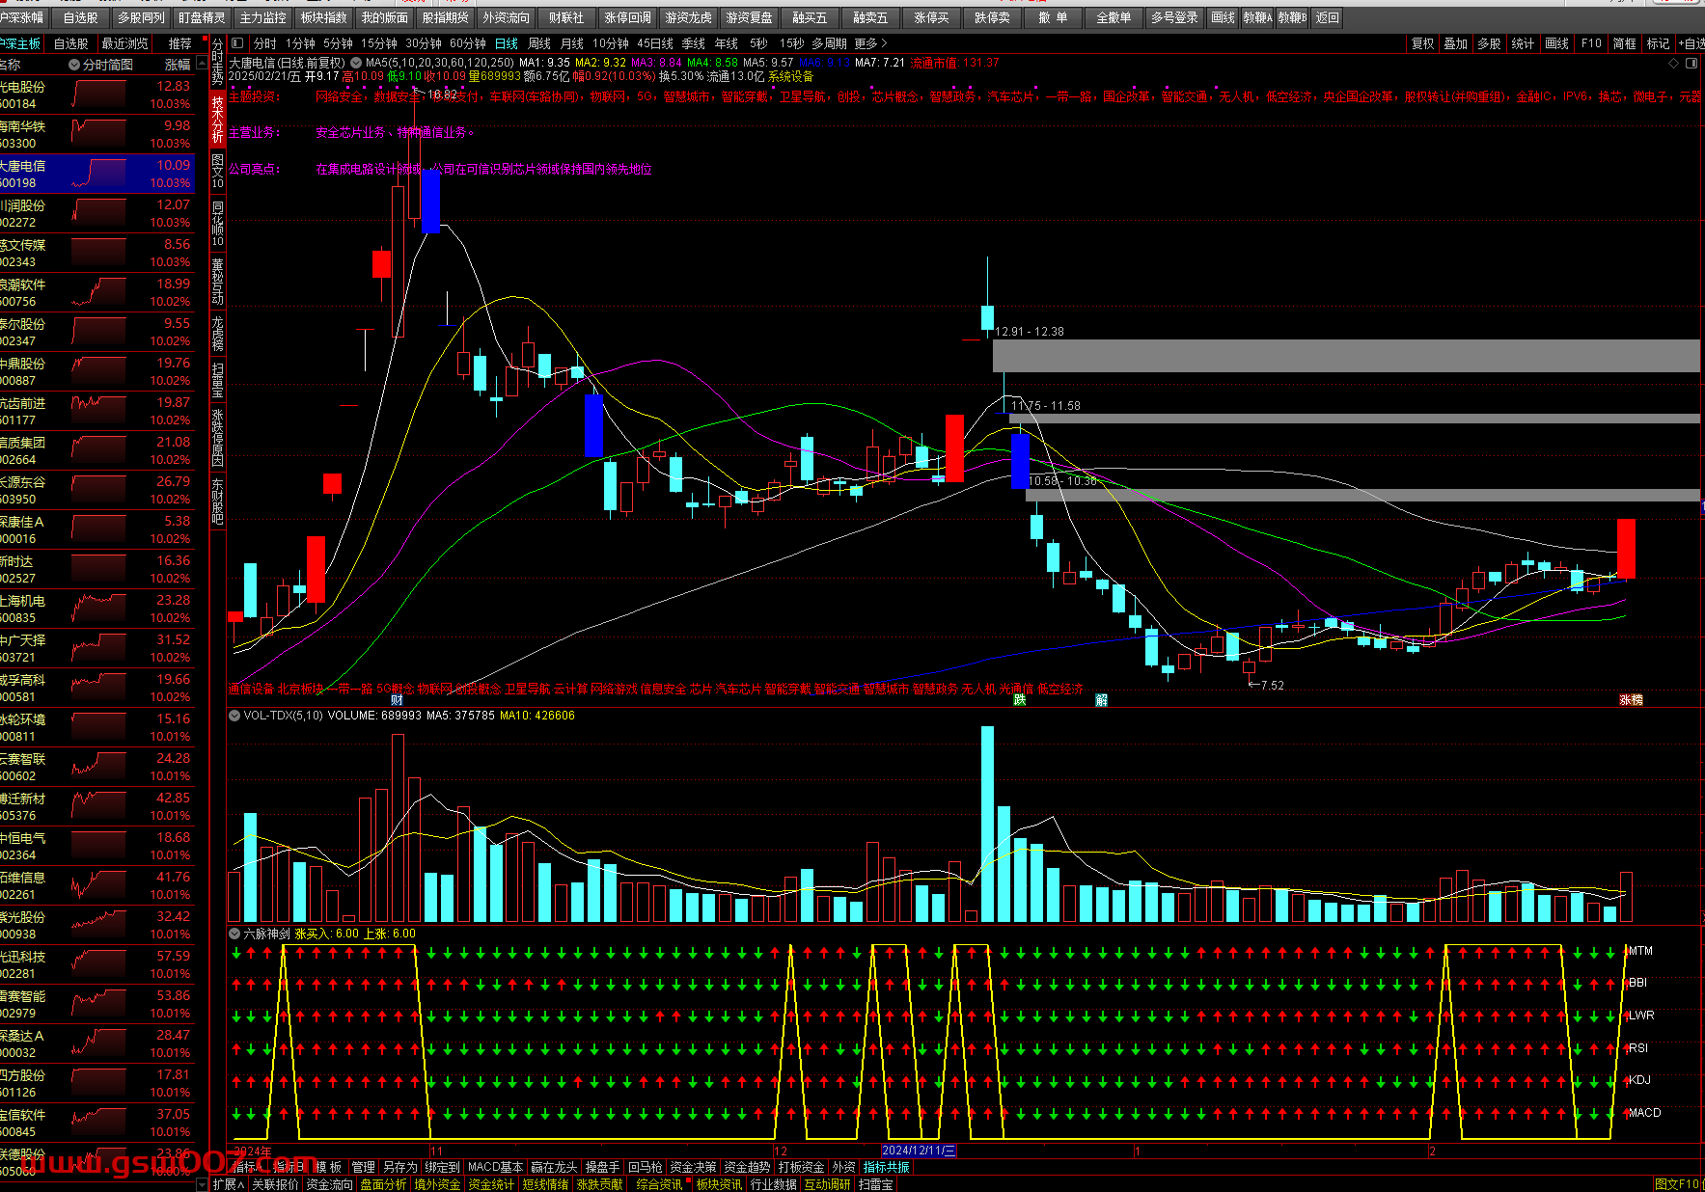This screenshot has height=1192, width=1705.
Task: Open the 盘面分析 bottom tab
Action: (x=383, y=1184)
